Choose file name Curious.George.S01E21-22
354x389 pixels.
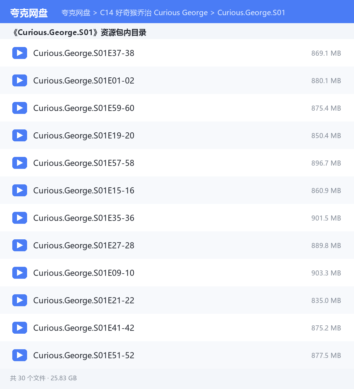(84, 300)
